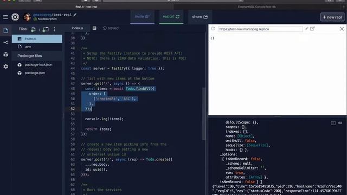Click line 54 console.log(items) code
The height and width of the screenshot is (195, 347).
click(x=104, y=119)
